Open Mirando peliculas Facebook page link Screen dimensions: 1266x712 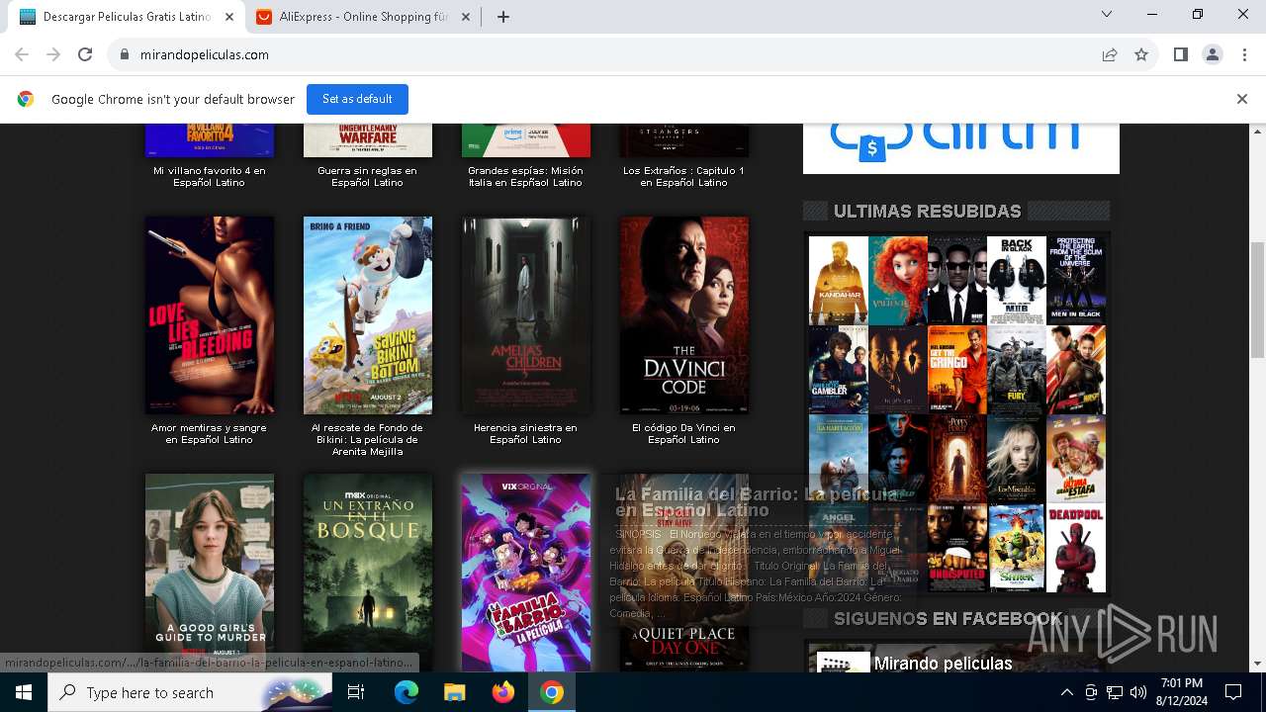point(943,664)
